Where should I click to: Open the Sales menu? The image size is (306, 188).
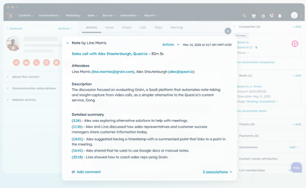92,15
